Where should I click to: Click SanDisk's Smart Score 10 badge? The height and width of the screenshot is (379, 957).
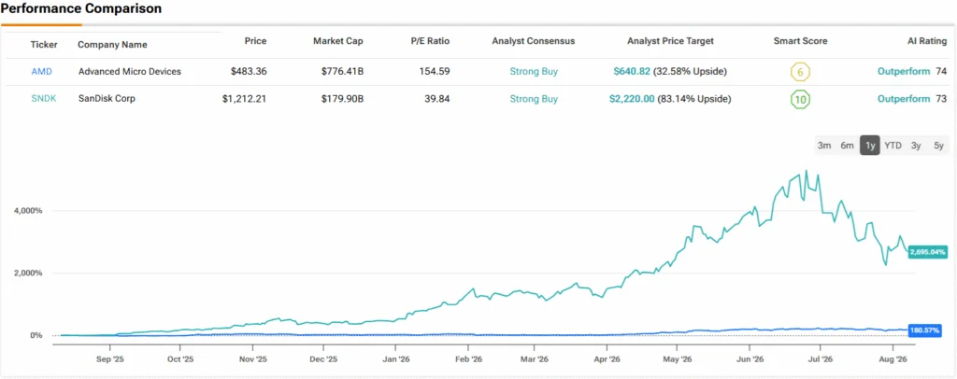(x=800, y=99)
